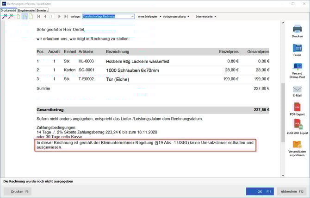Image resolution: width=310 pixels, height=198 pixels.
Task: Go to previous page arrow
Action: pos(45,16)
